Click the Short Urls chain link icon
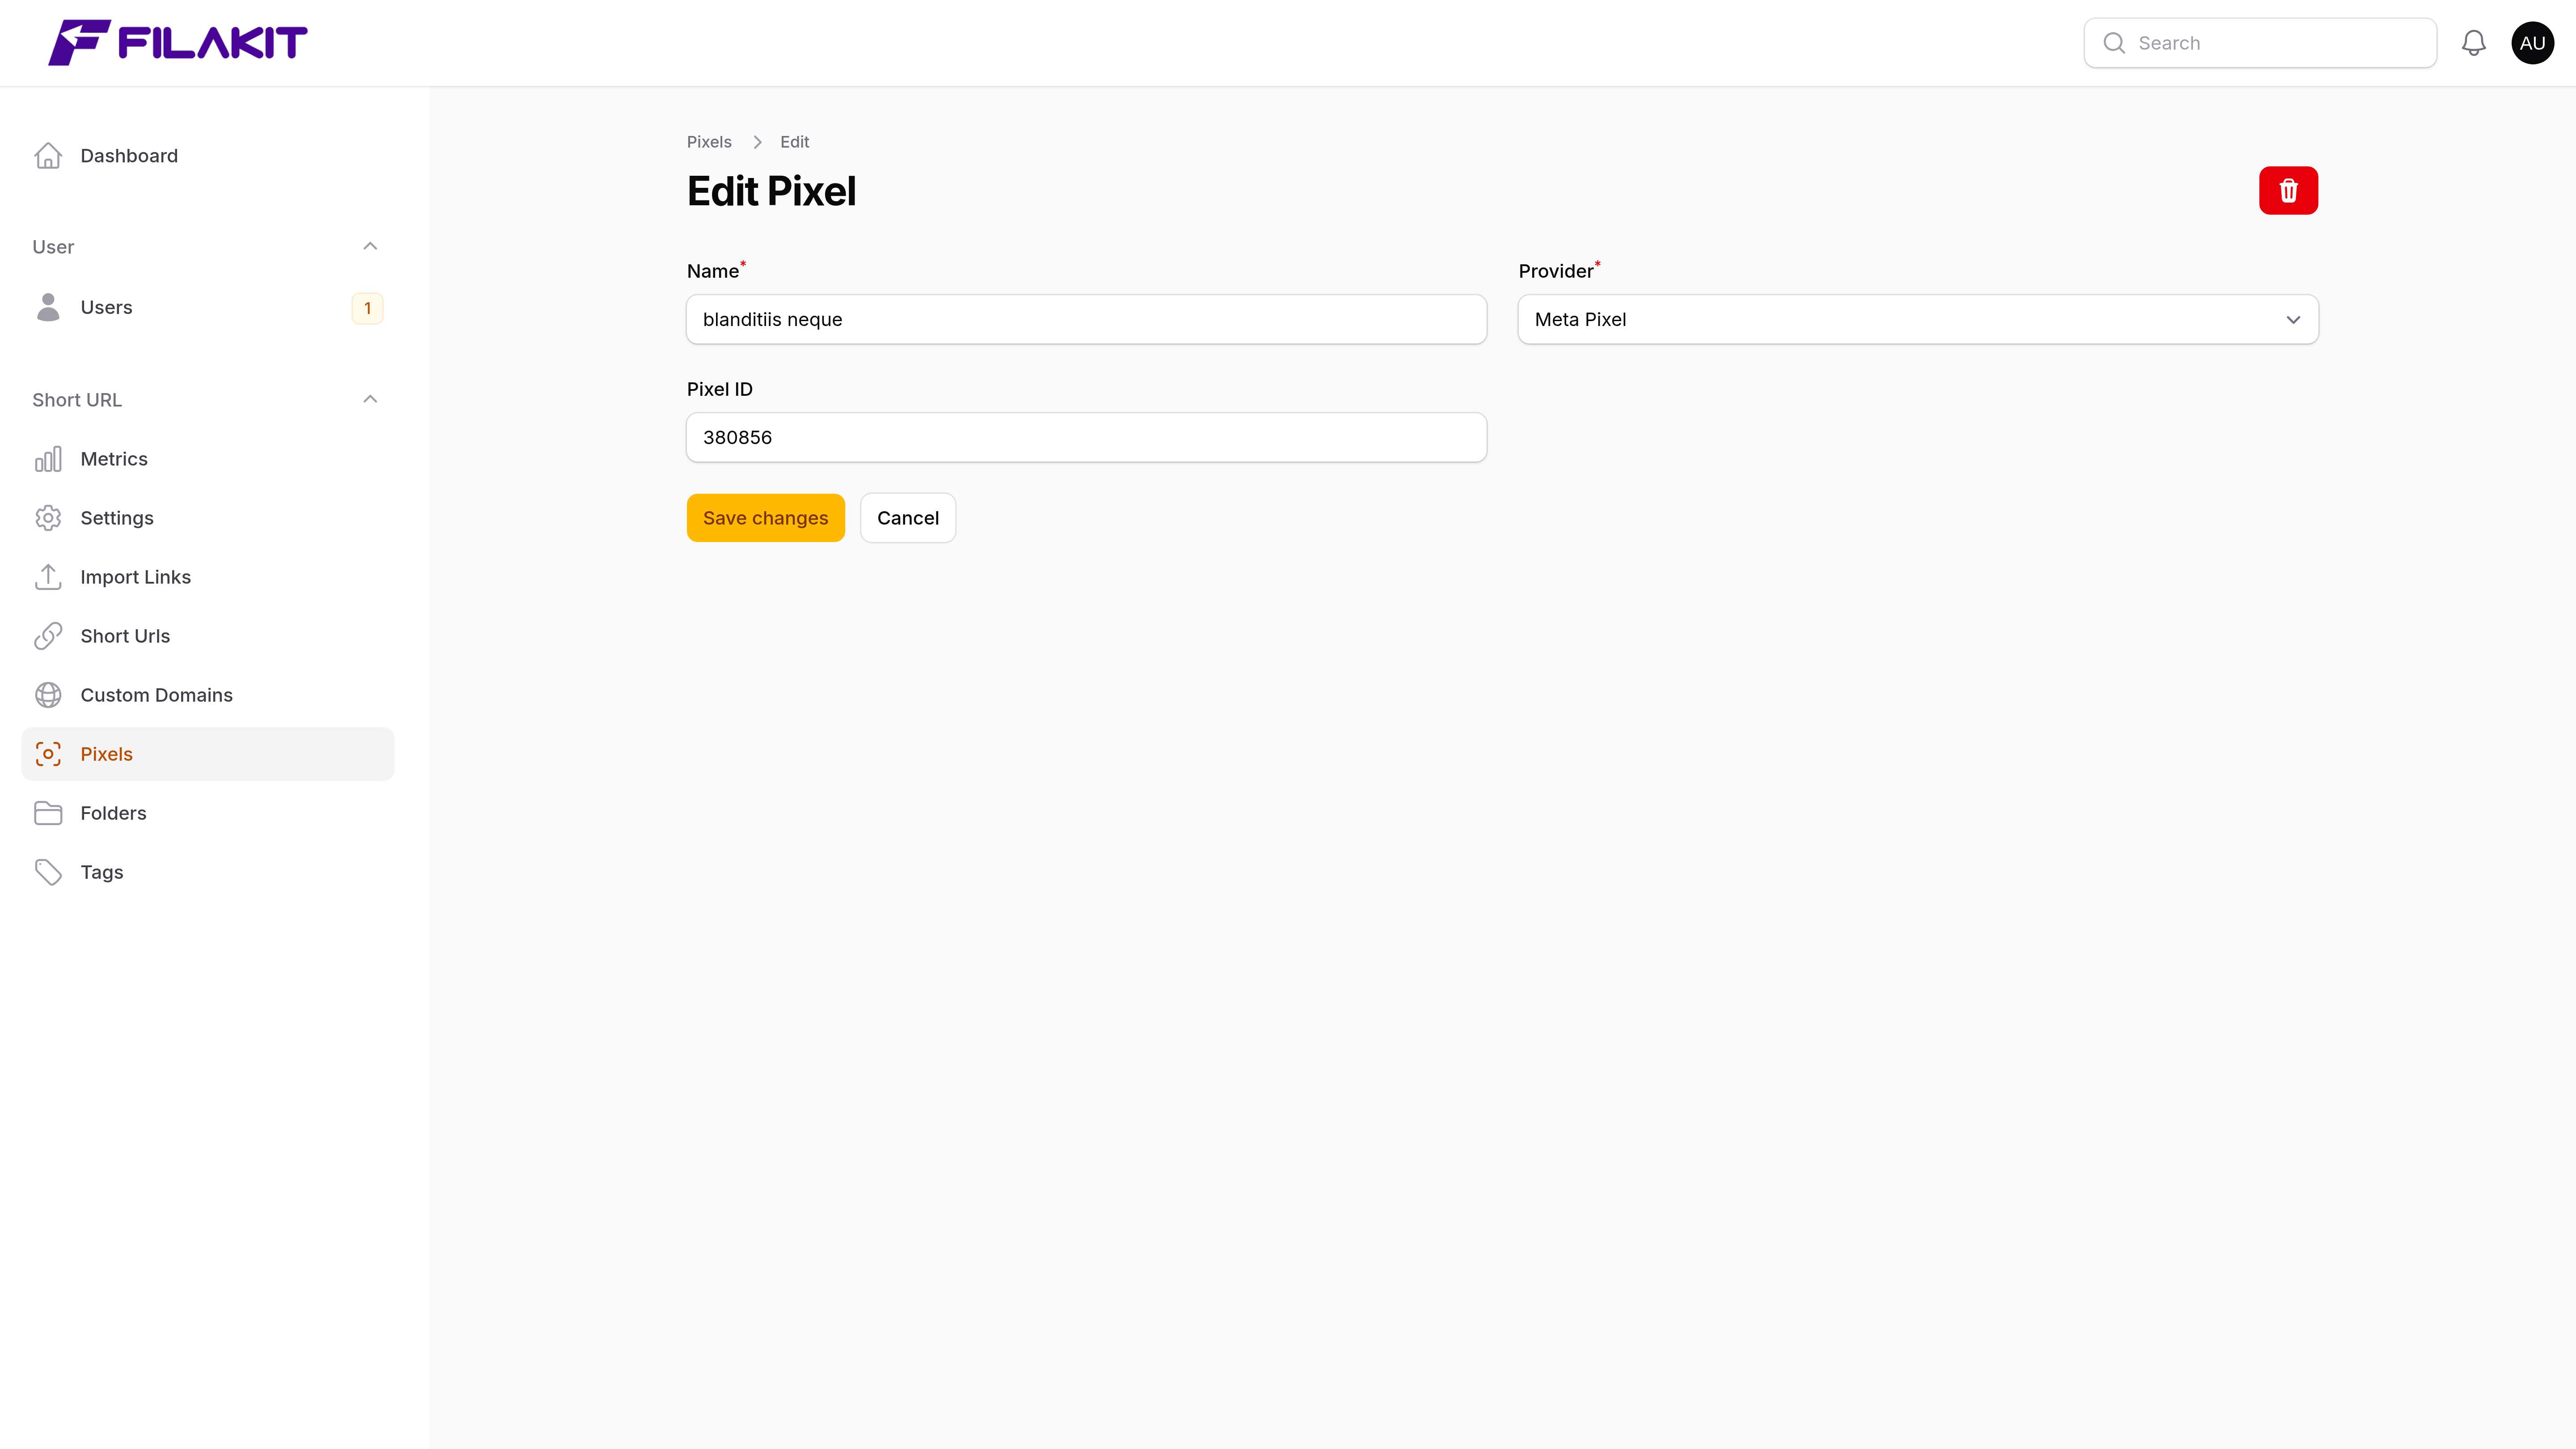The height and width of the screenshot is (1449, 2576). point(48,636)
